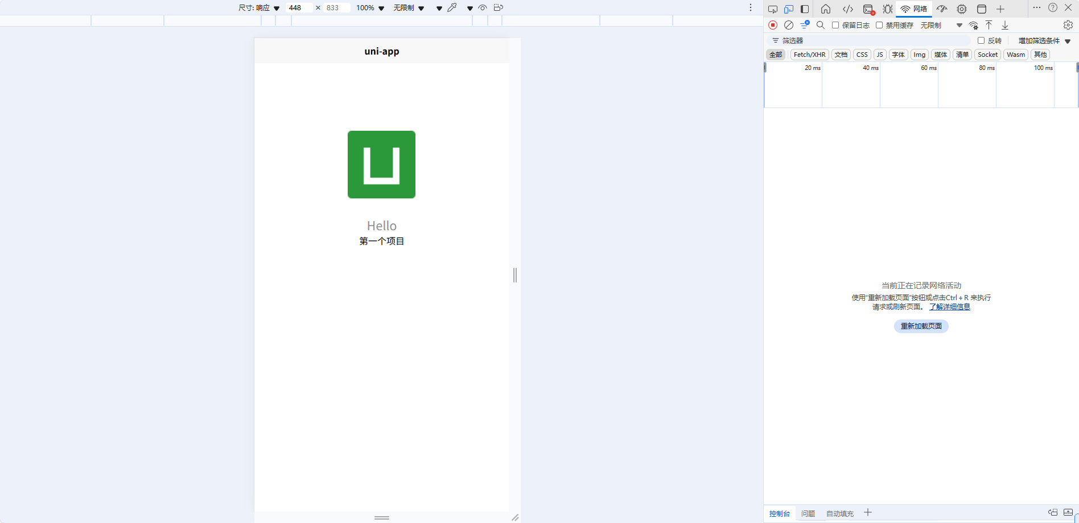Select the 全部 filter chip
Viewport: 1079px width, 523px height.
776,55
